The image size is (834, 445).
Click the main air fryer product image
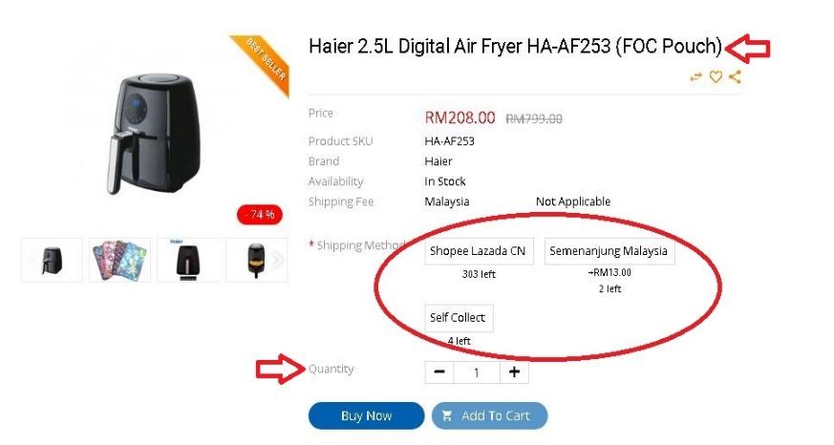tap(156, 133)
